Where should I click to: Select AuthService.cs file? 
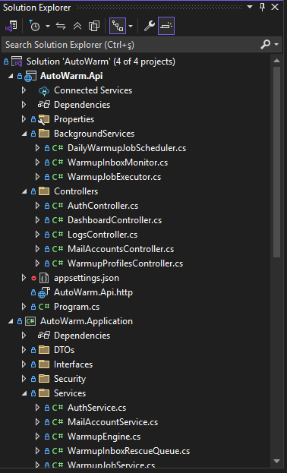(x=97, y=408)
